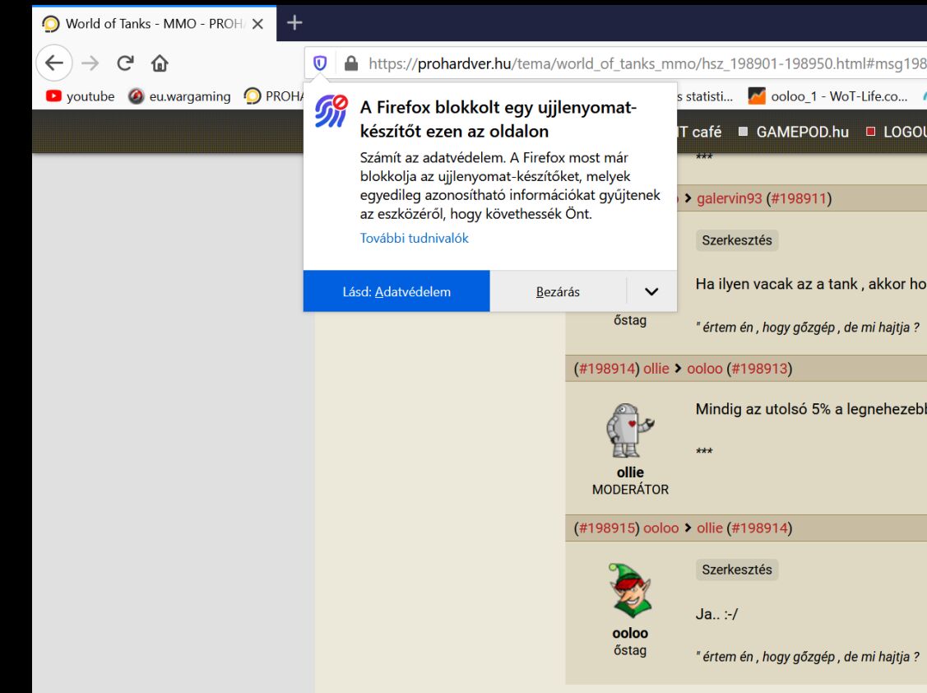The image size is (927, 693).
Task: Open ollie user link in #198914 header
Action: click(x=656, y=369)
